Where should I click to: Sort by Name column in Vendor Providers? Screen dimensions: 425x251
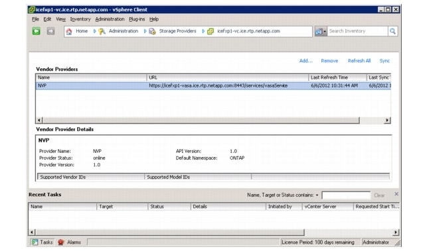tap(92, 77)
